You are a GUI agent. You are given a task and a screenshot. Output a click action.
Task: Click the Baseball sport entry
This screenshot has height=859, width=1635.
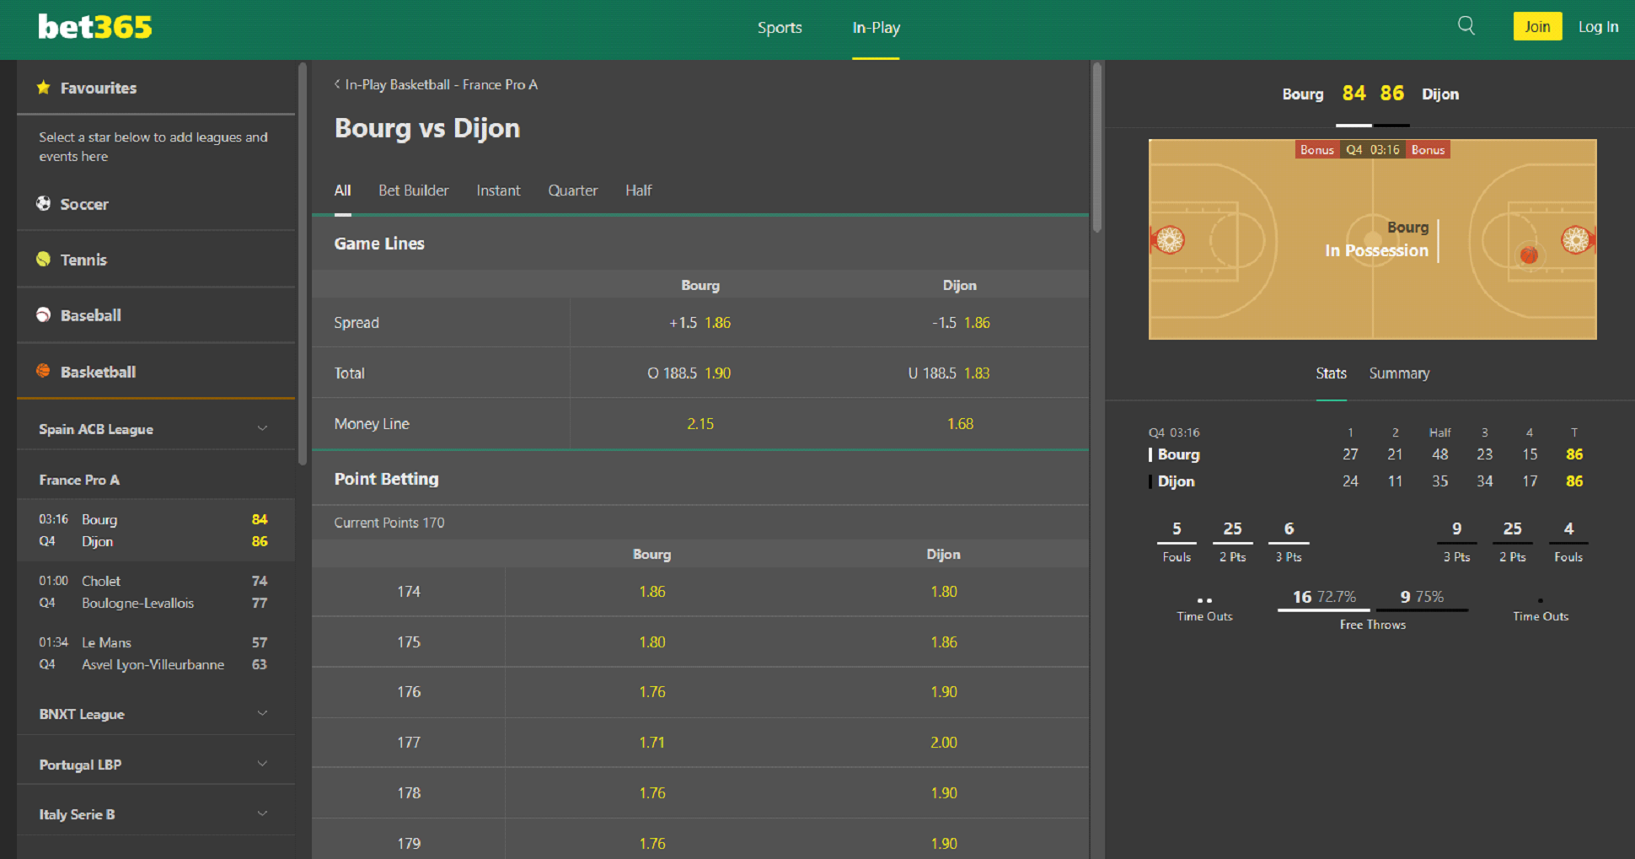156,315
